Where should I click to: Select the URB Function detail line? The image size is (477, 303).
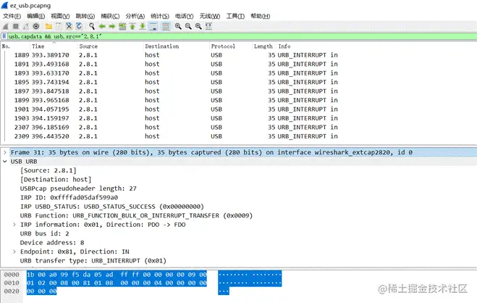tap(136, 215)
